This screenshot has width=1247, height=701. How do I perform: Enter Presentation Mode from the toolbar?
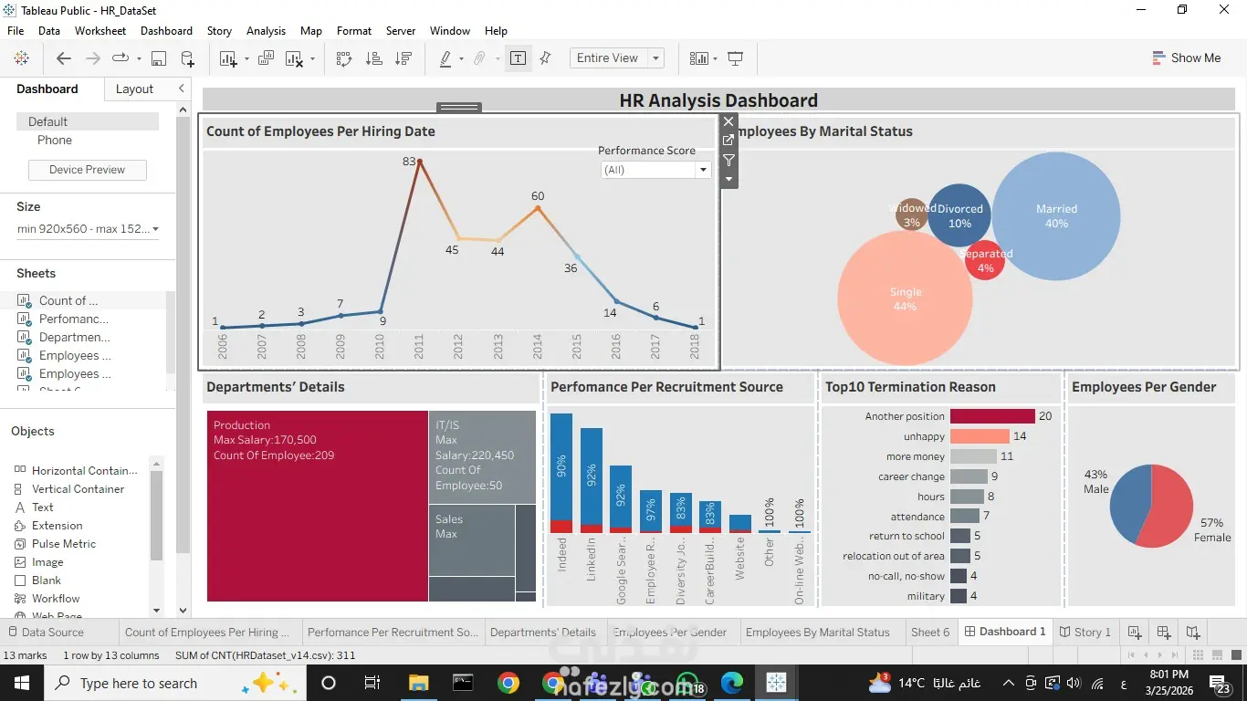pos(736,58)
